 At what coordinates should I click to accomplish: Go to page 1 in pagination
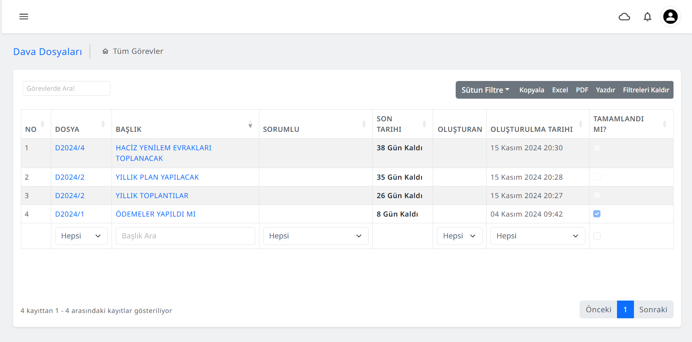[x=625, y=310]
